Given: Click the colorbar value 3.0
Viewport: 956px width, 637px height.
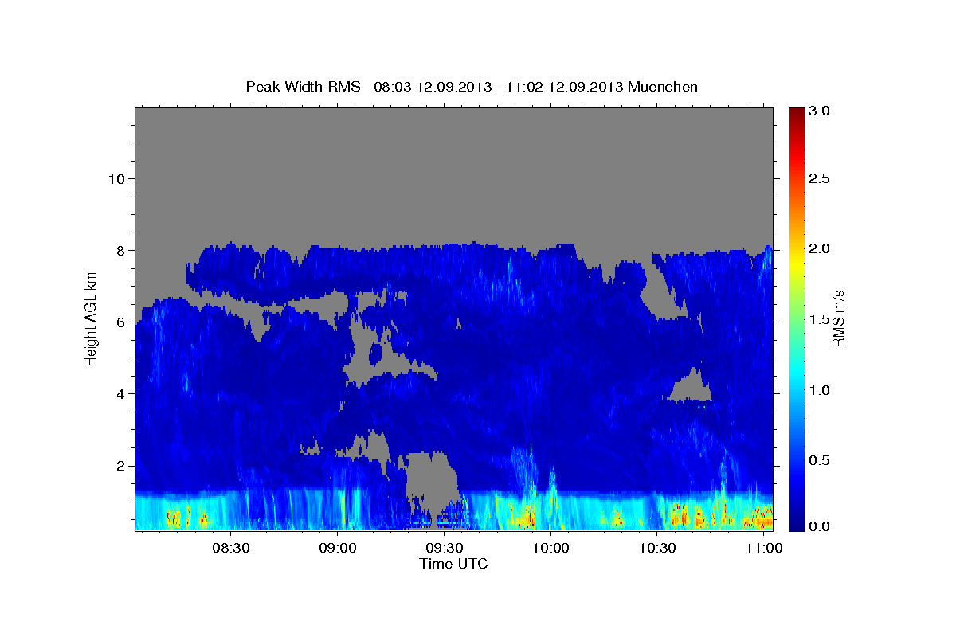Looking at the screenshot, I should 818,111.
